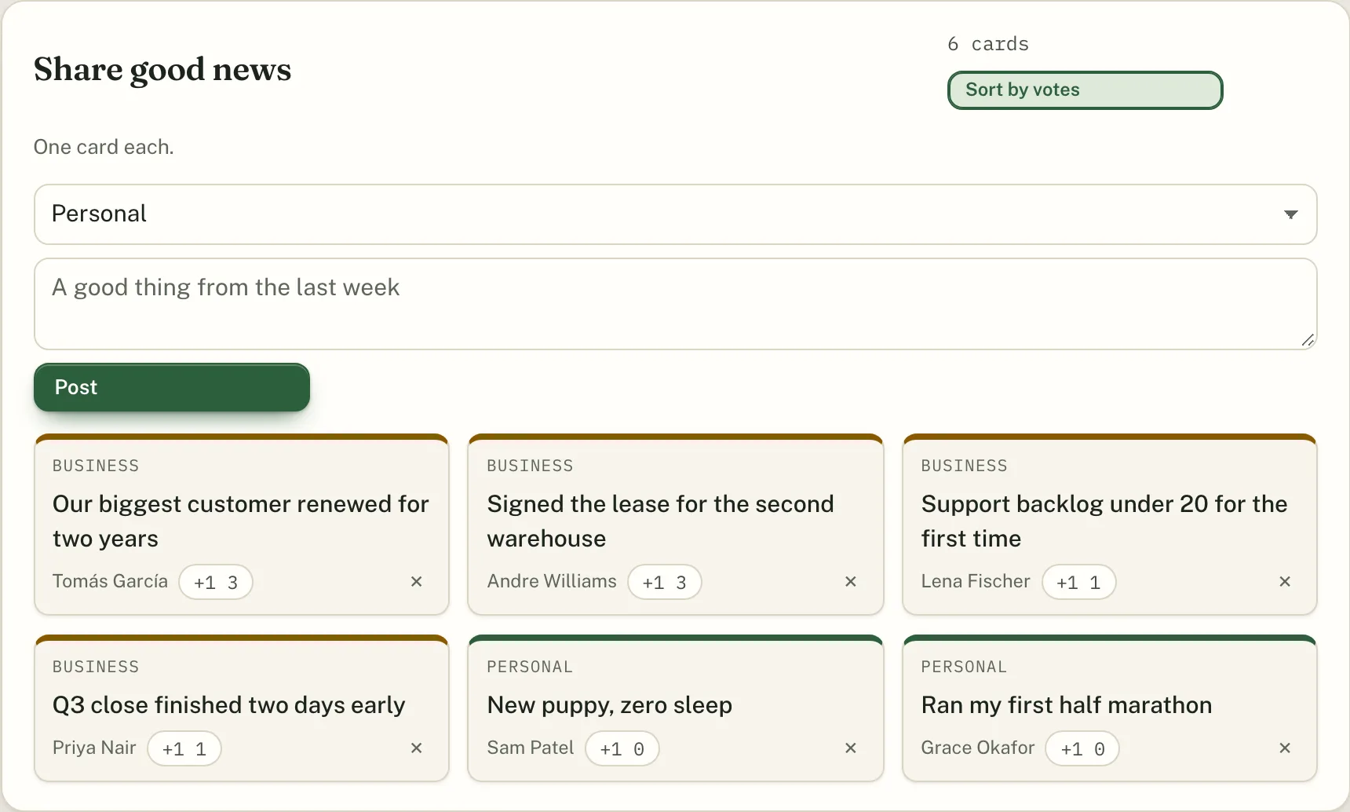This screenshot has height=812, width=1350.
Task: Remove Priya Nair's Q3 close card
Action: [x=417, y=748]
